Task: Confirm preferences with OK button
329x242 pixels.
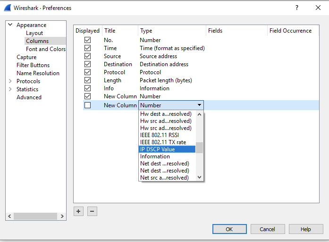Action: pos(229,229)
